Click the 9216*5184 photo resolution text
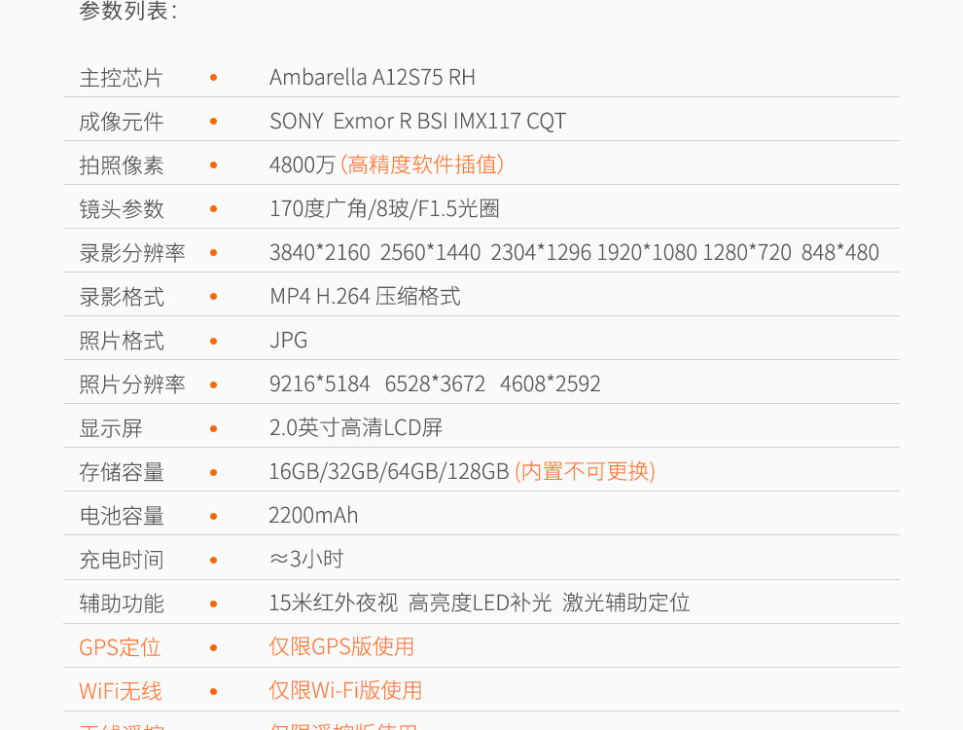Screen dimensions: 963x730 coord(319,383)
